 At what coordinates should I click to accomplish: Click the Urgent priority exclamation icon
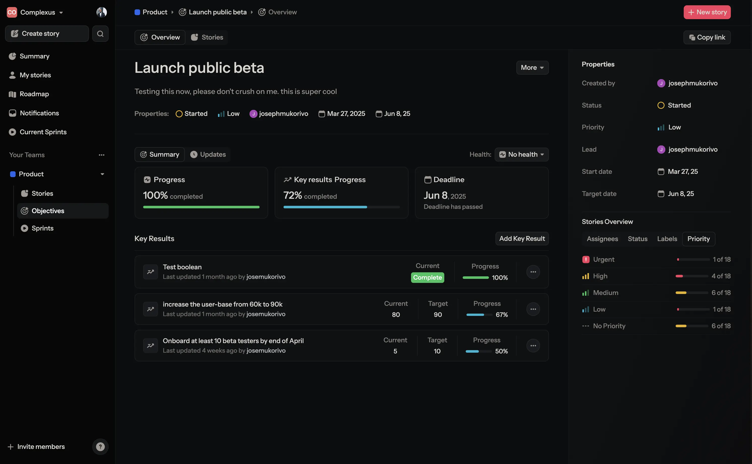point(586,260)
